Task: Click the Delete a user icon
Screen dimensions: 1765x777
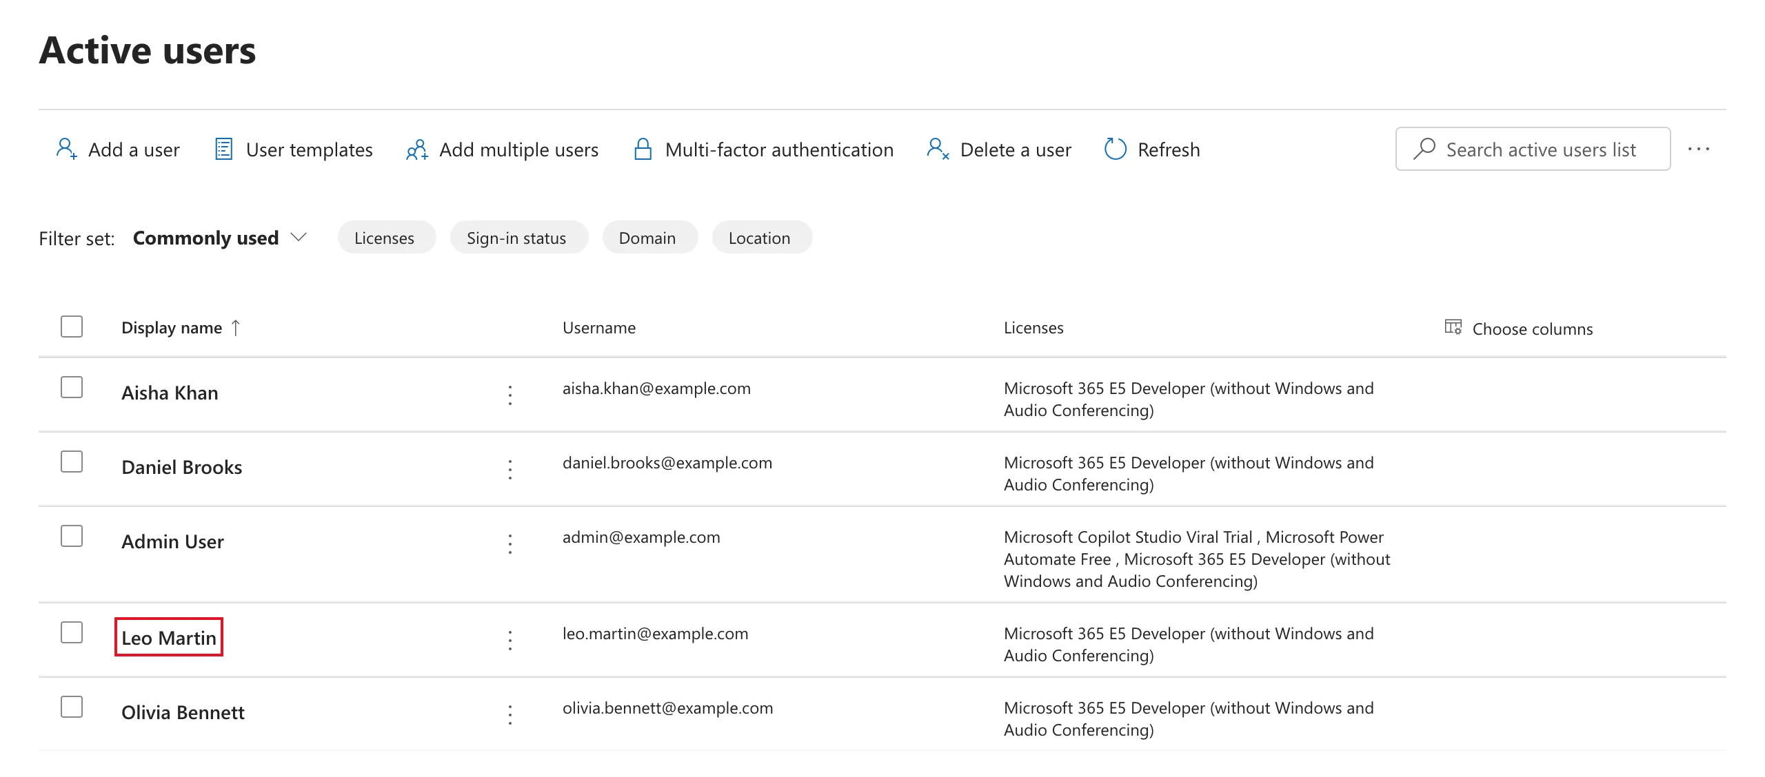Action: (x=938, y=149)
